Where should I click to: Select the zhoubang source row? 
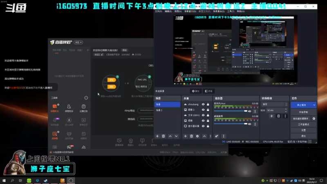pyautogui.click(x=197, y=104)
